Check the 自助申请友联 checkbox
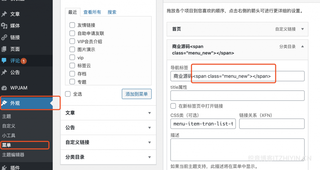 [72, 33]
